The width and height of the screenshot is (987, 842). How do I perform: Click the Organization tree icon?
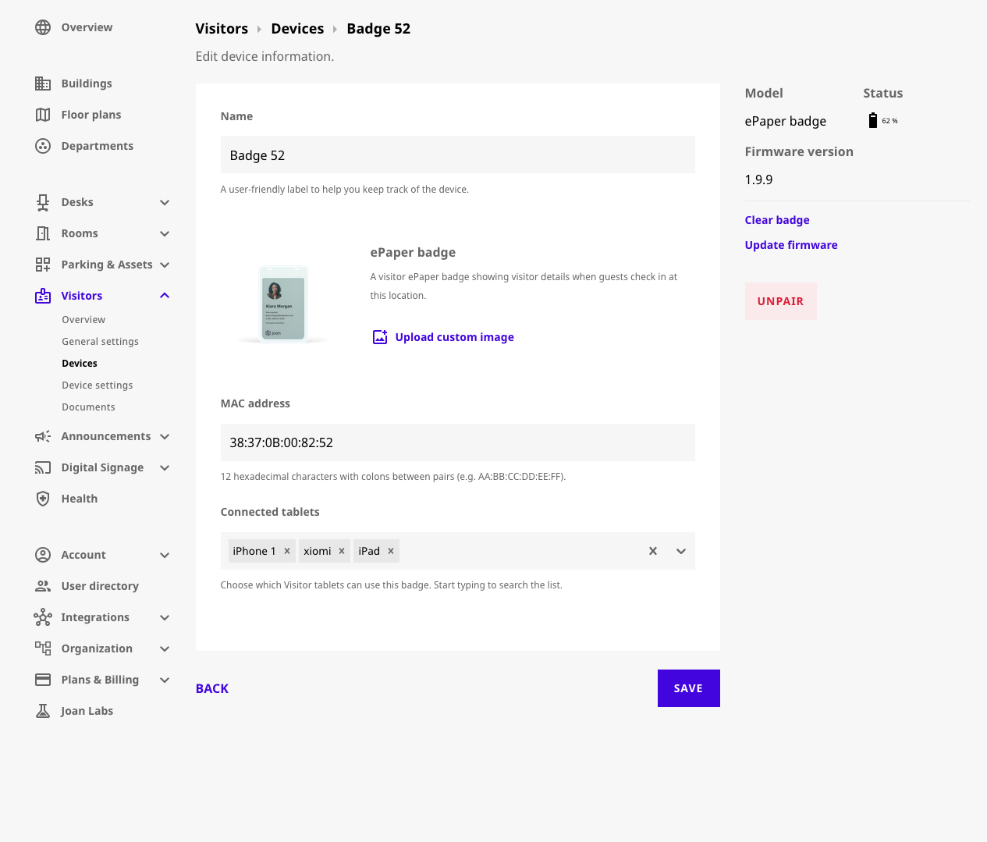tap(43, 648)
